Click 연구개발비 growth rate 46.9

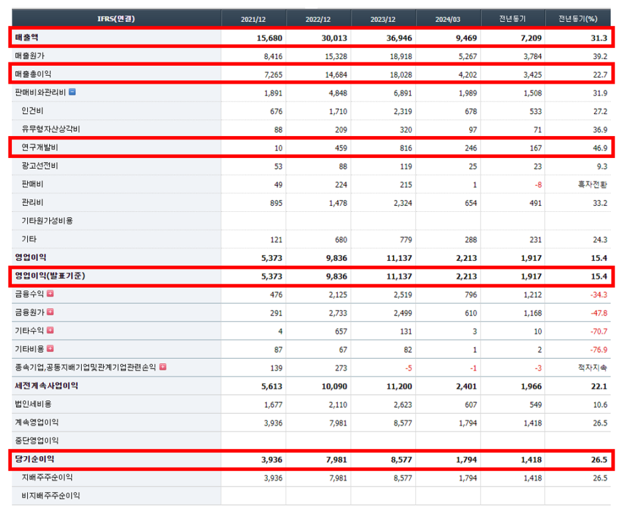click(x=600, y=148)
